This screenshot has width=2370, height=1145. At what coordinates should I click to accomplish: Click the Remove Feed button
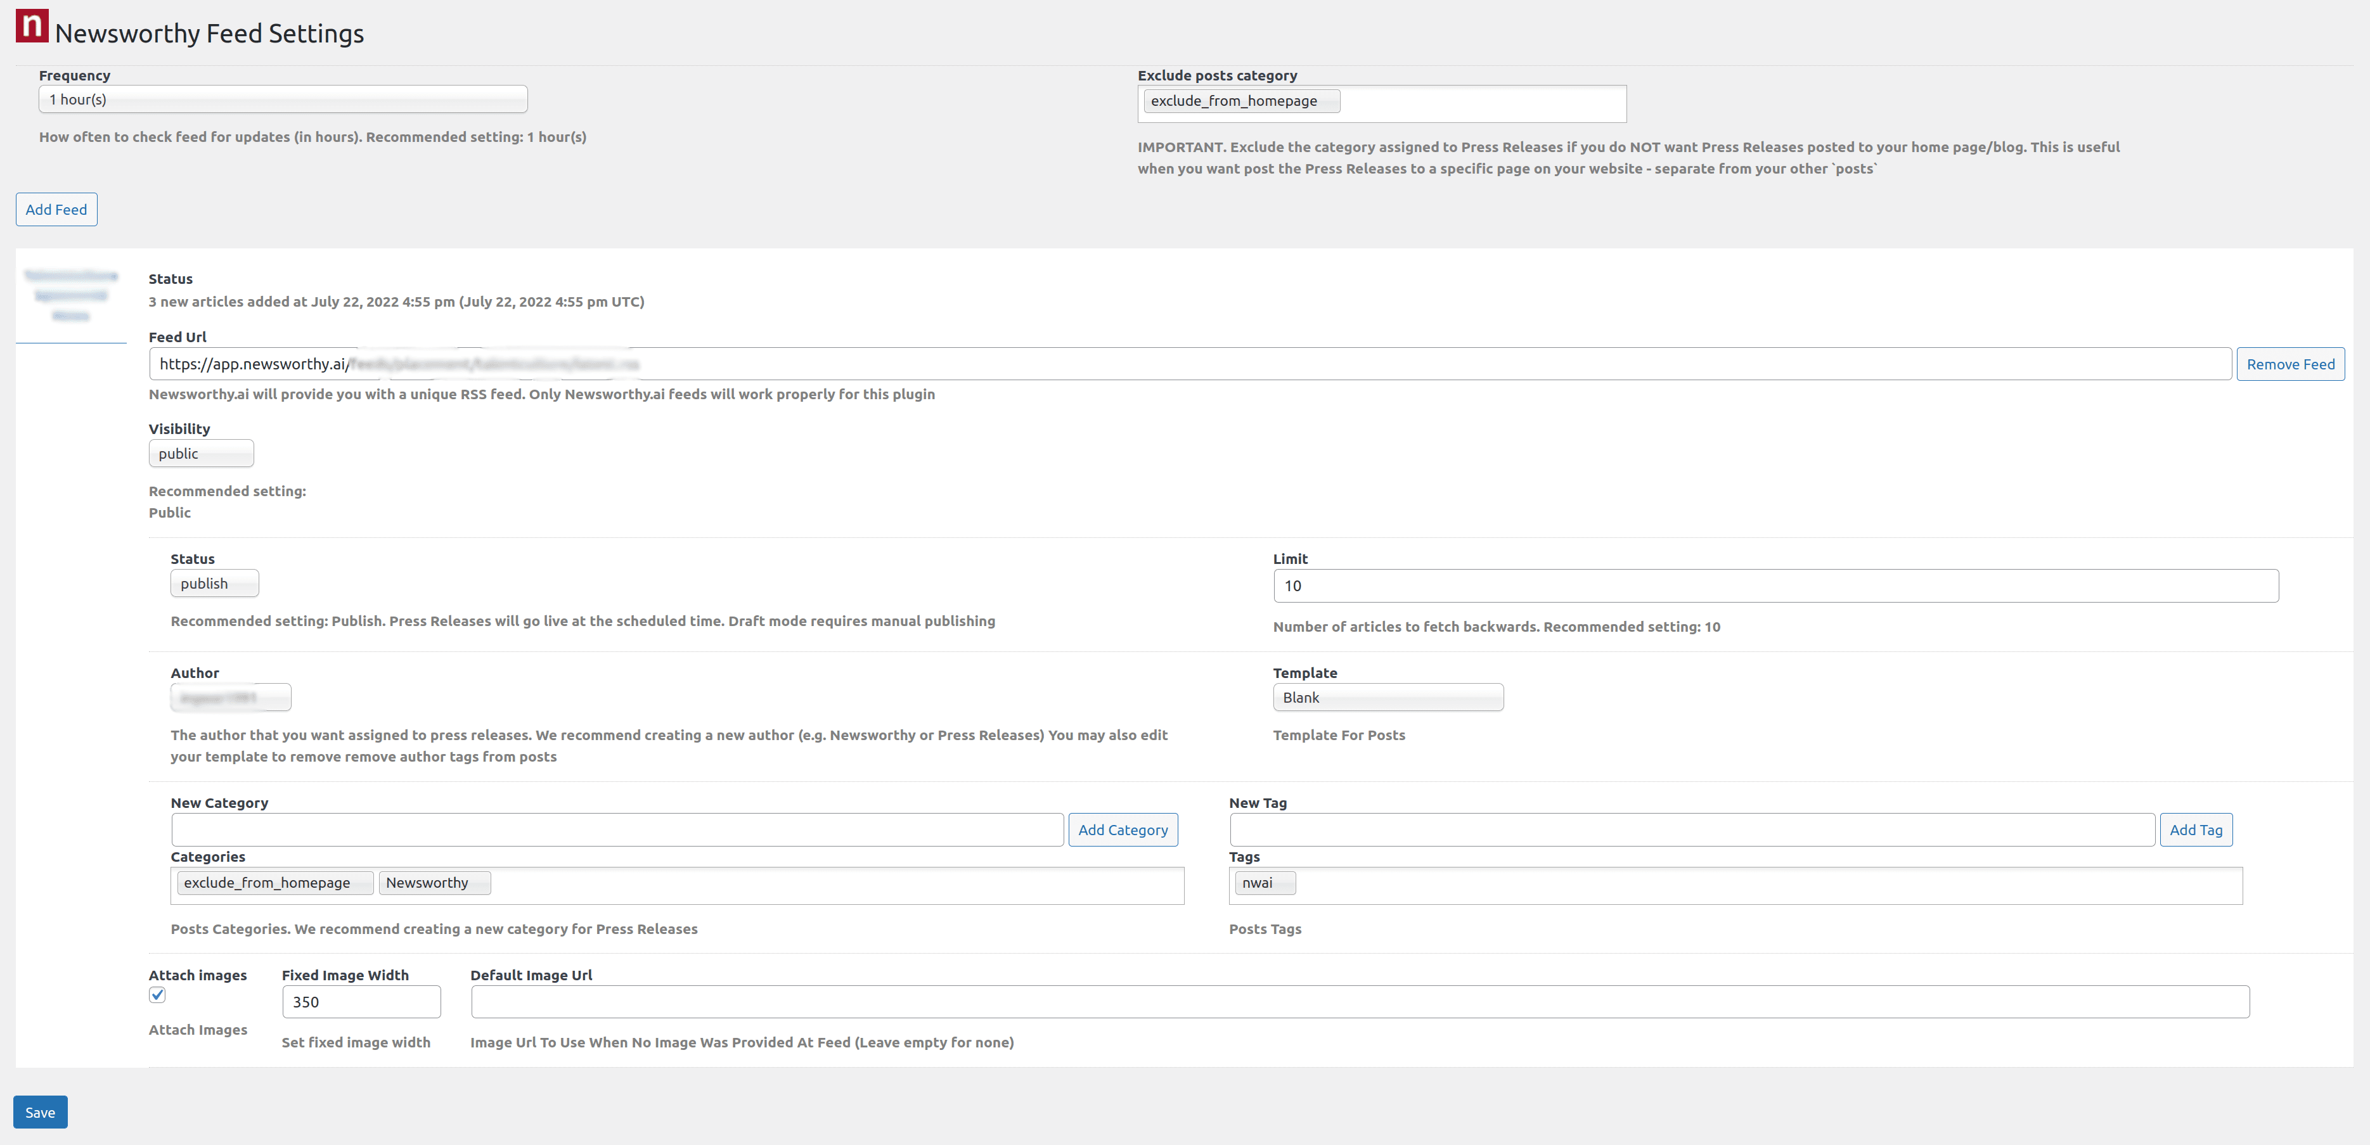click(2290, 364)
